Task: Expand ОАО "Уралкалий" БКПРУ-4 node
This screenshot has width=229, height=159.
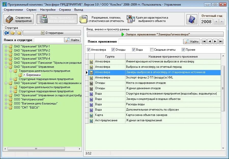Action: point(6,59)
